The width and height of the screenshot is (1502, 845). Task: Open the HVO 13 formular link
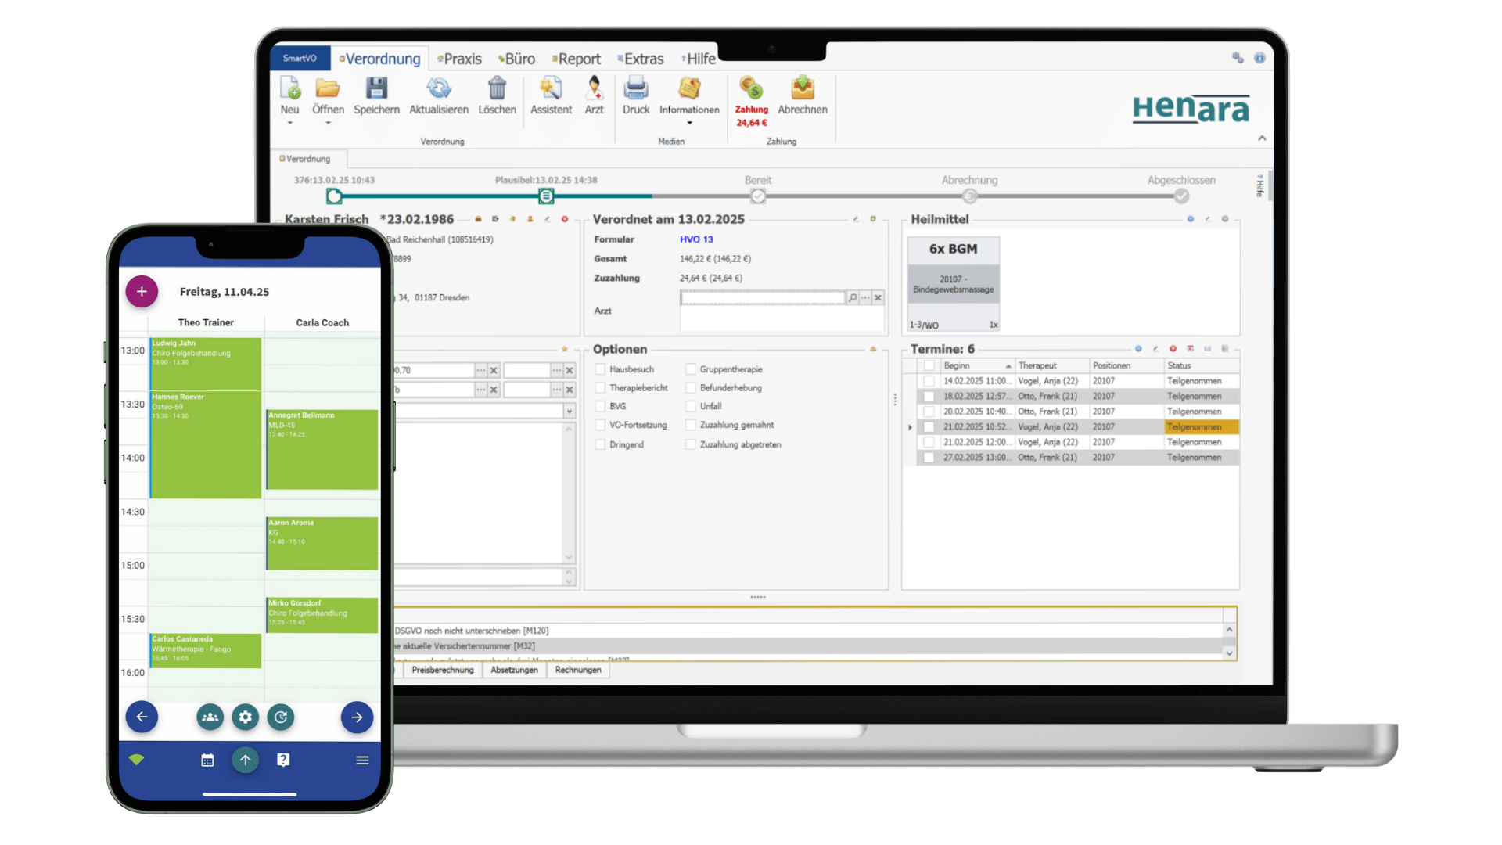[x=696, y=239]
